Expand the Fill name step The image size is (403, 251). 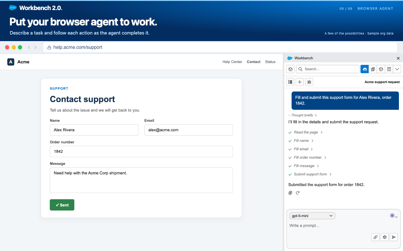click(301, 141)
